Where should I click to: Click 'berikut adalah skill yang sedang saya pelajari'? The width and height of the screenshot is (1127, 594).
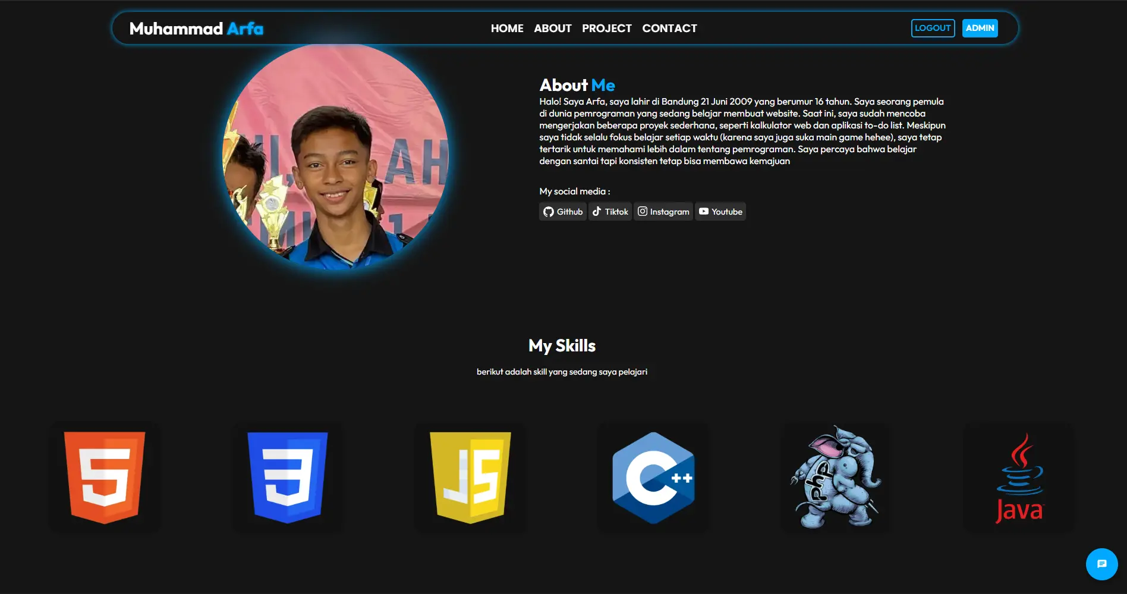pos(562,372)
